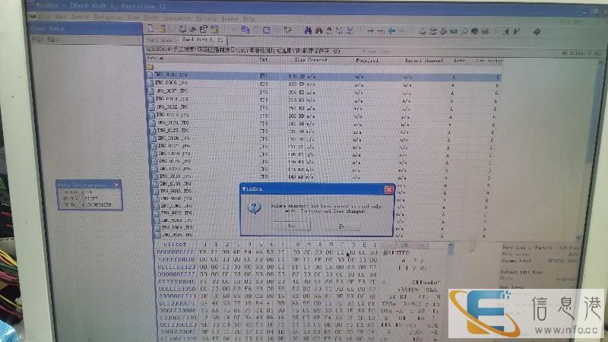The width and height of the screenshot is (608, 342).
Task: Click the parent folder icon in file list
Action: [151, 67]
